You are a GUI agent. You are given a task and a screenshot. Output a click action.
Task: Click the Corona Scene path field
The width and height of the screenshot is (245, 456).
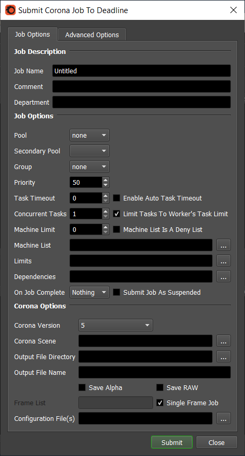click(x=145, y=341)
